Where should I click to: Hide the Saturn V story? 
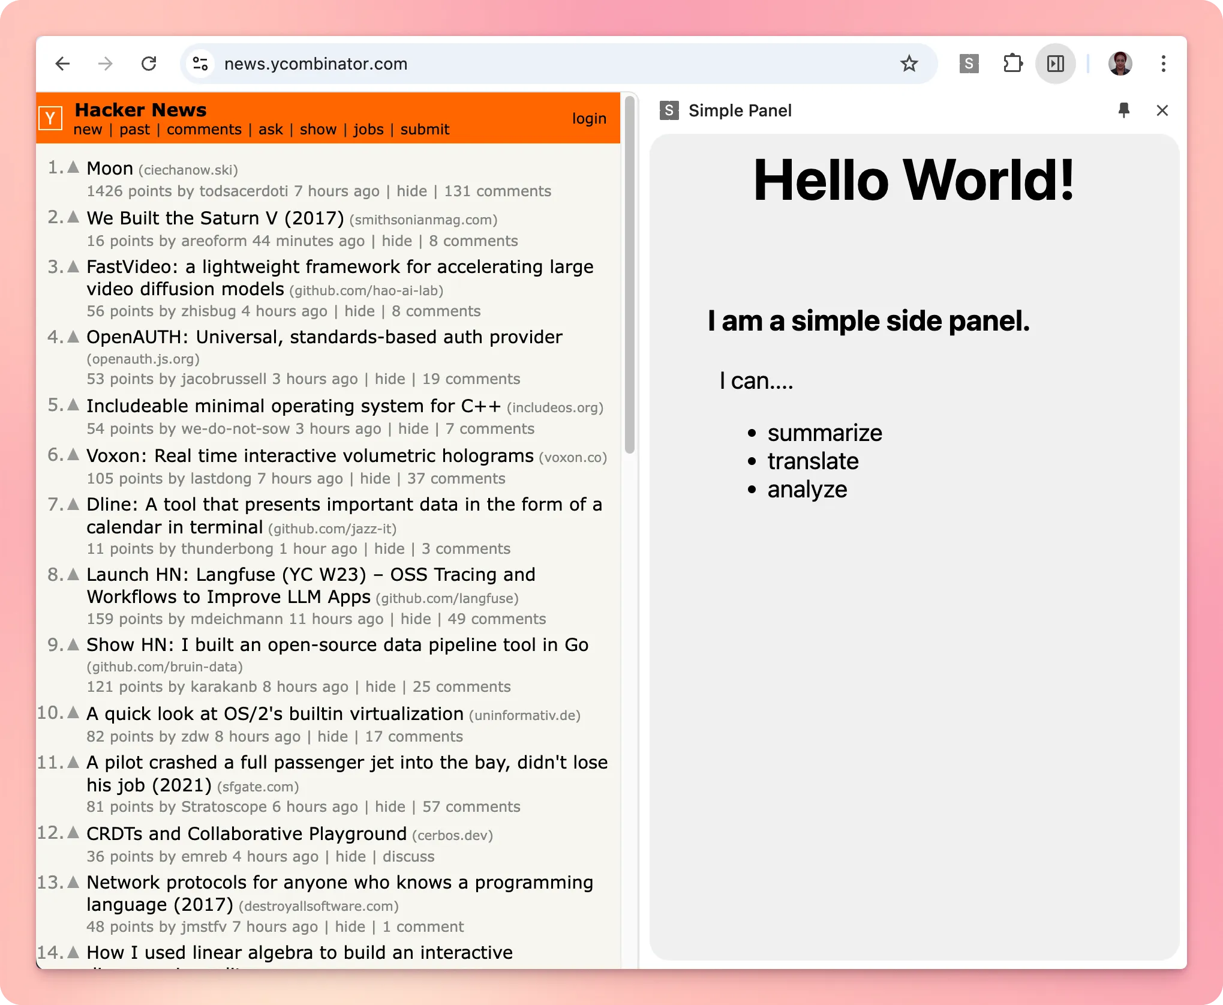coord(396,241)
